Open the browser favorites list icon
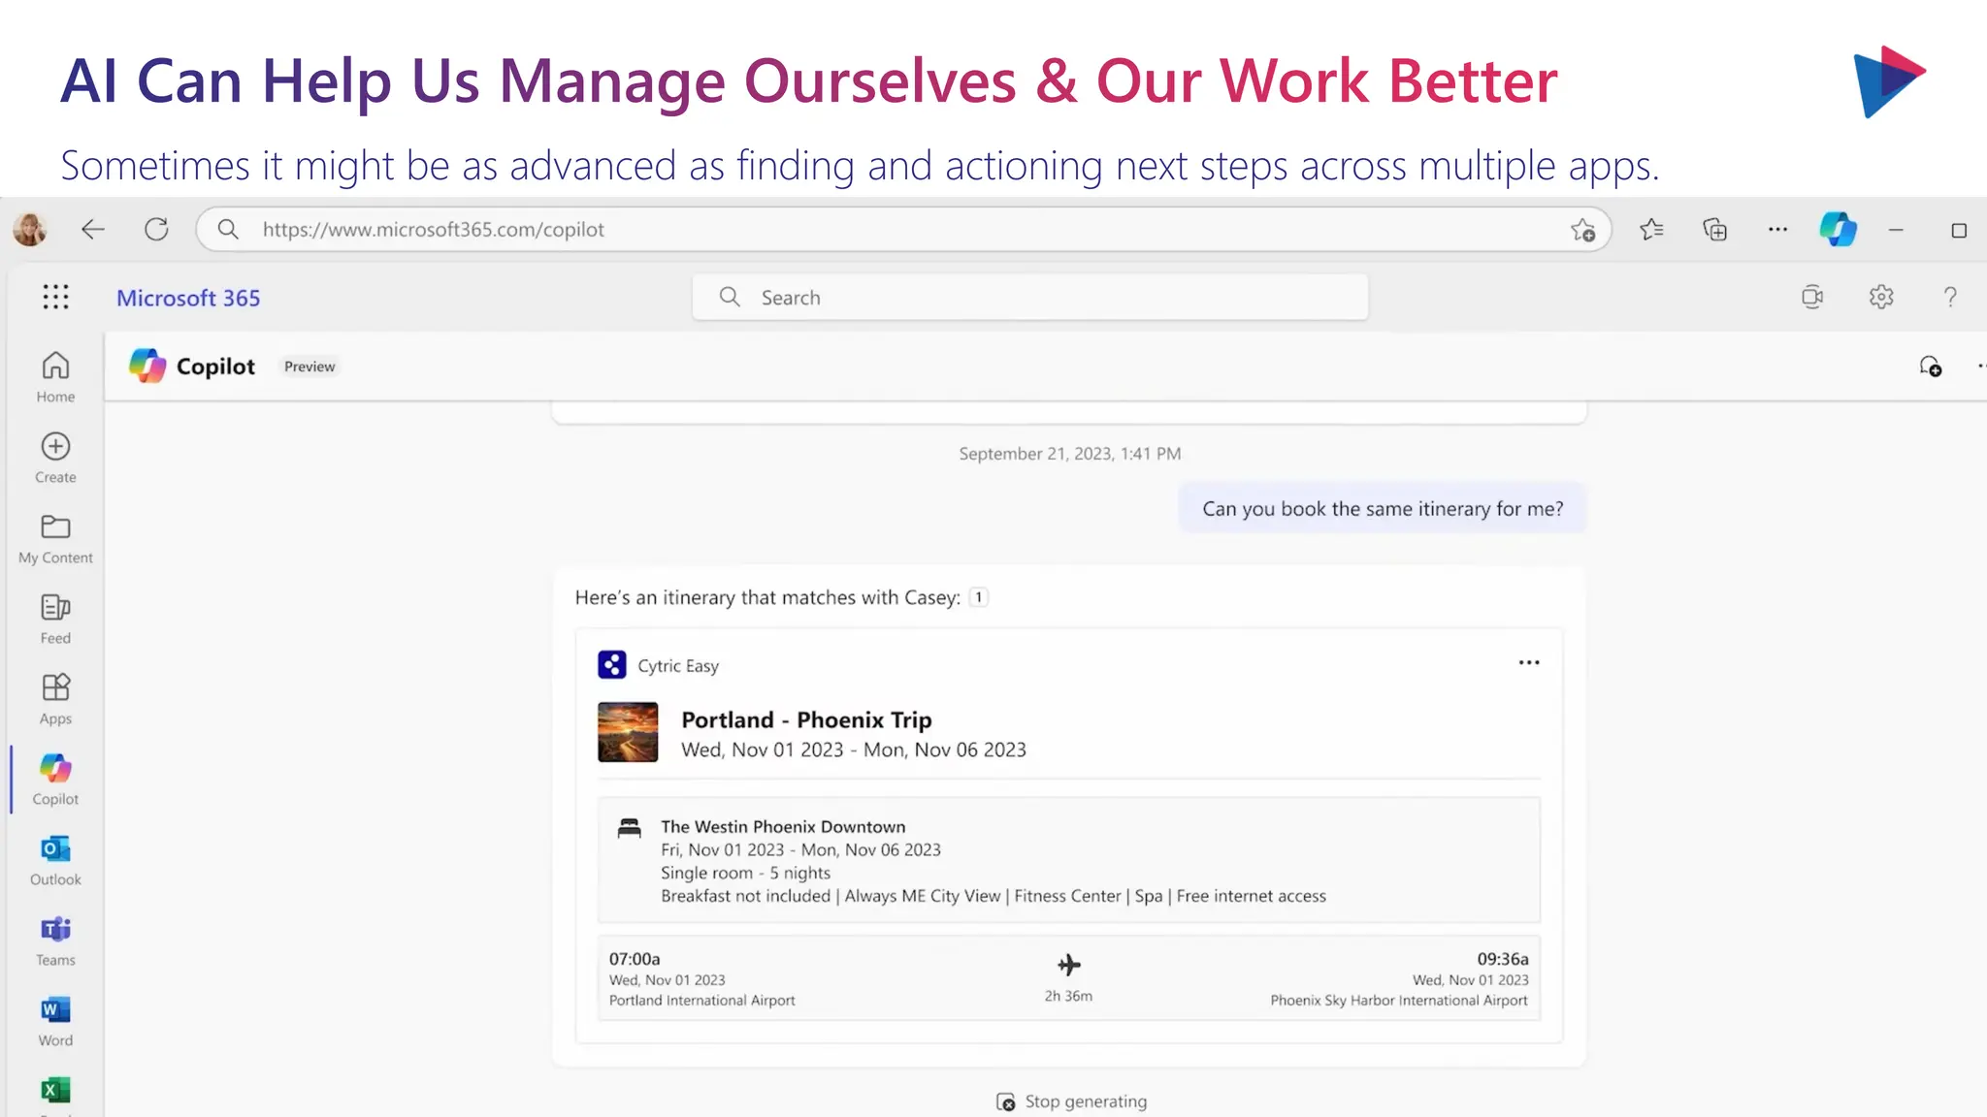The width and height of the screenshot is (1987, 1117). click(1651, 230)
